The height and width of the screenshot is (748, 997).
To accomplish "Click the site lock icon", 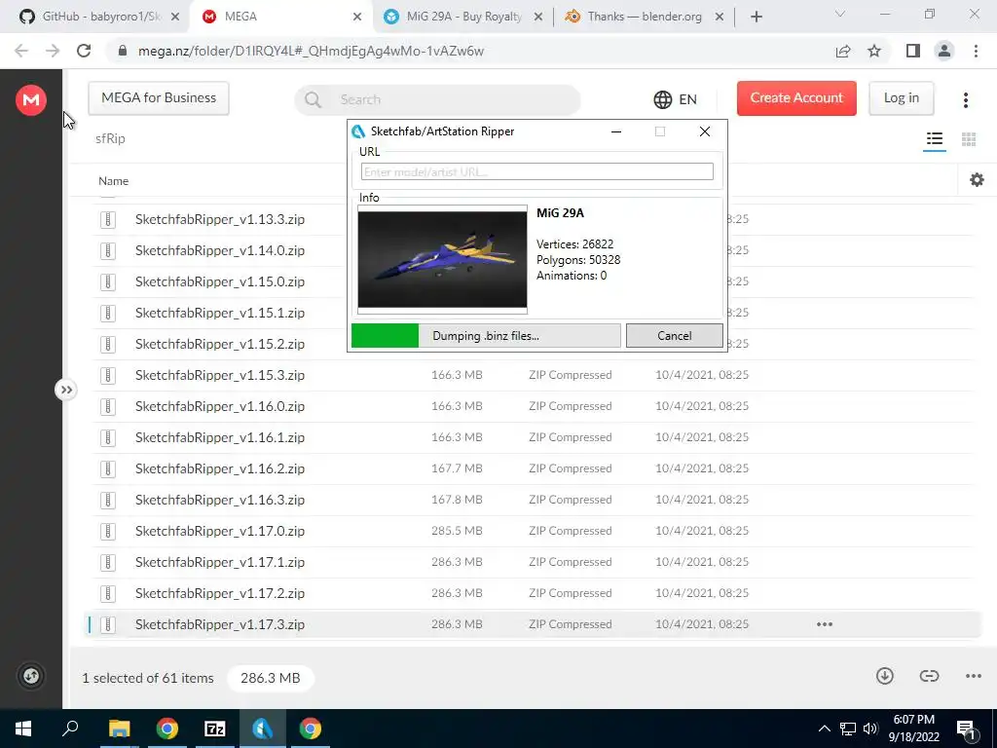I will 123,51.
